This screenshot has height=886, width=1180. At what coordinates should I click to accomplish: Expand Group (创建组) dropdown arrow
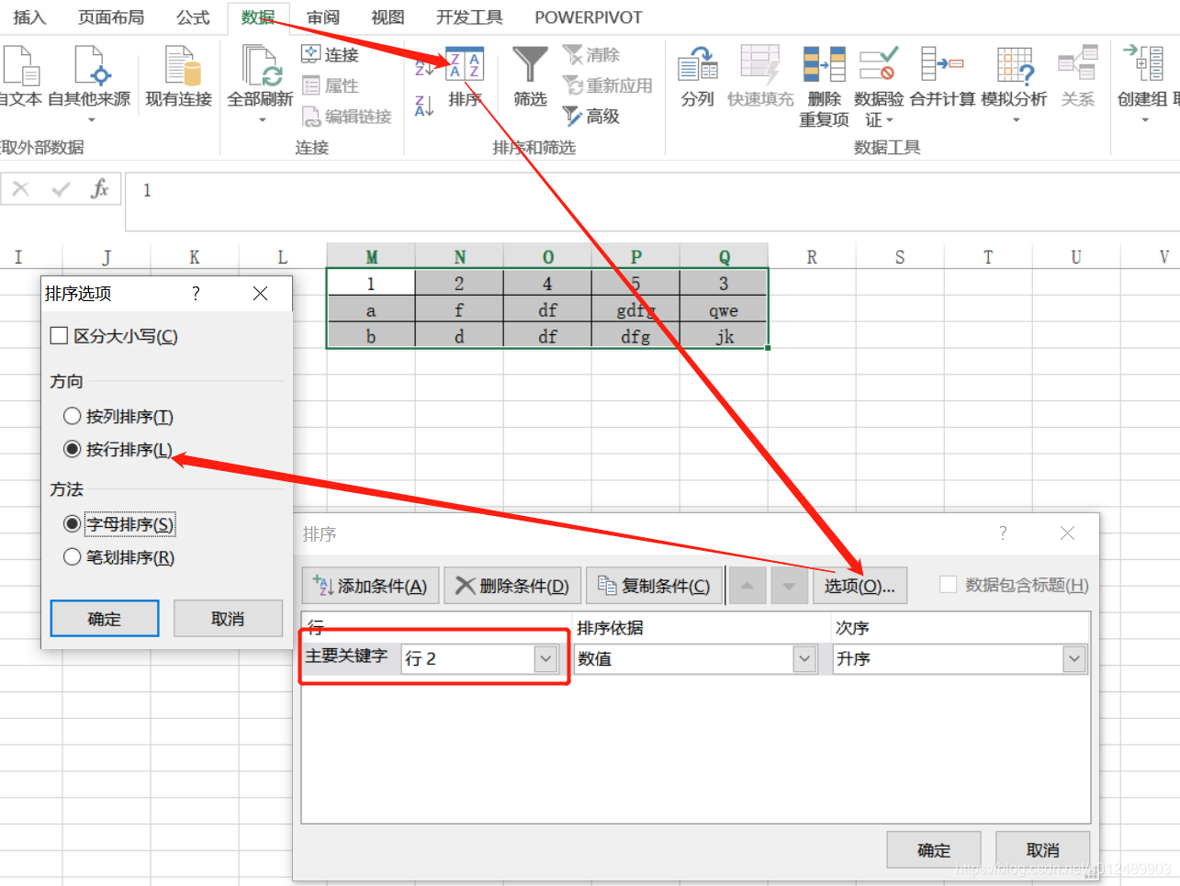click(x=1144, y=119)
